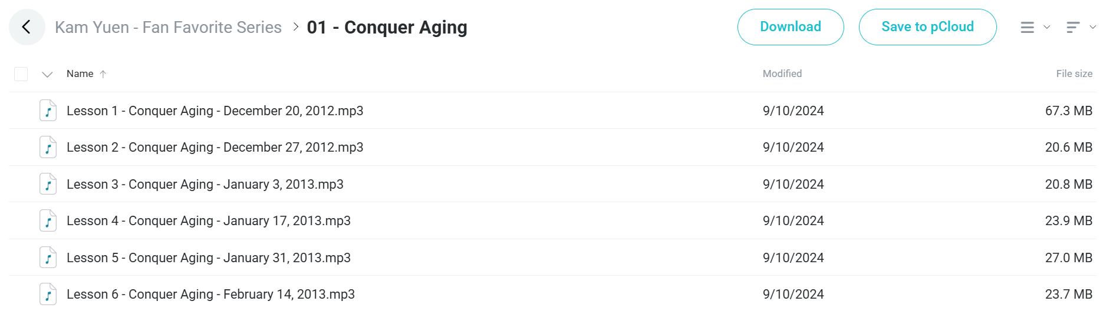Open the sort options icon
1116x311 pixels.
[1073, 27]
